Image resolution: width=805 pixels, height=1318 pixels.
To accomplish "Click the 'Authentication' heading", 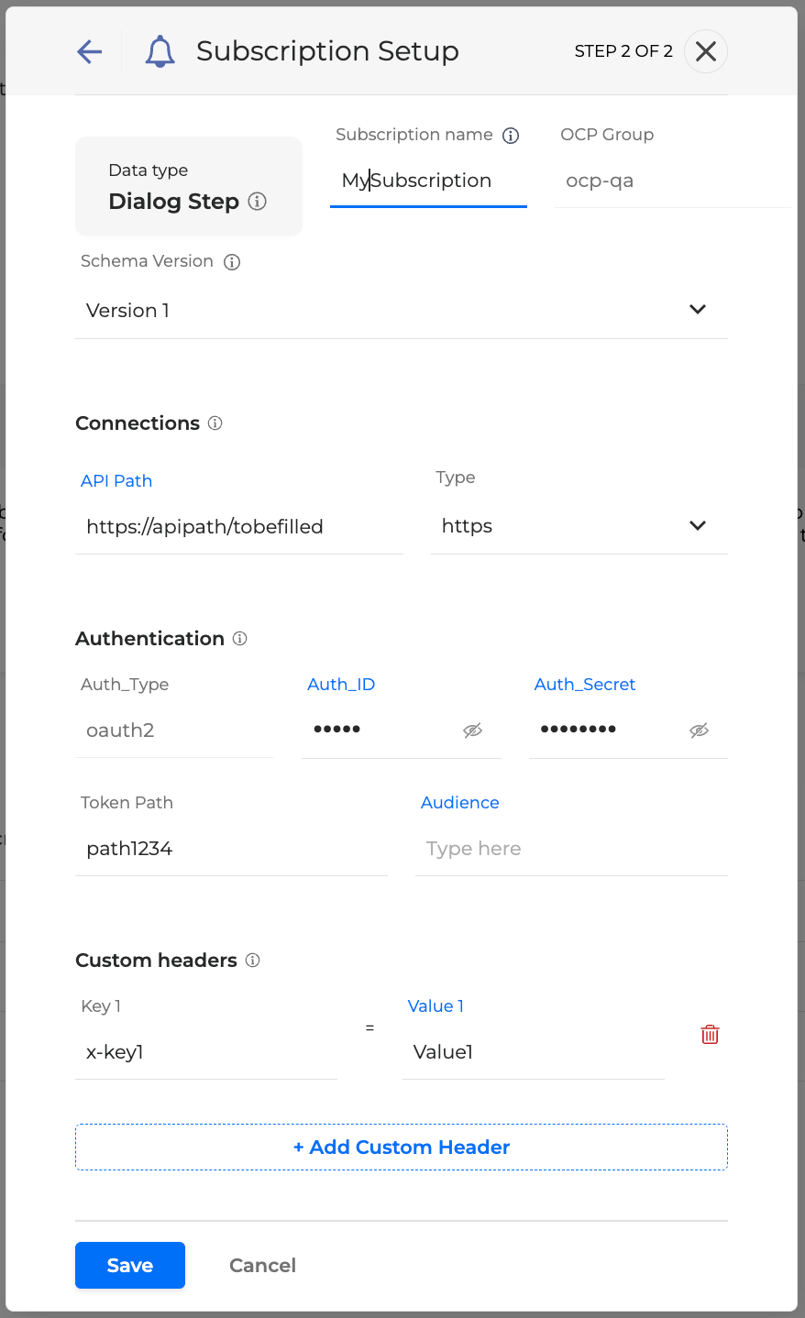I will click(149, 639).
